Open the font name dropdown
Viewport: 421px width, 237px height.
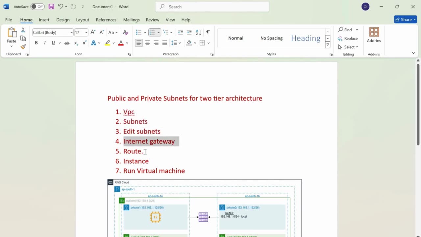(x=71, y=32)
